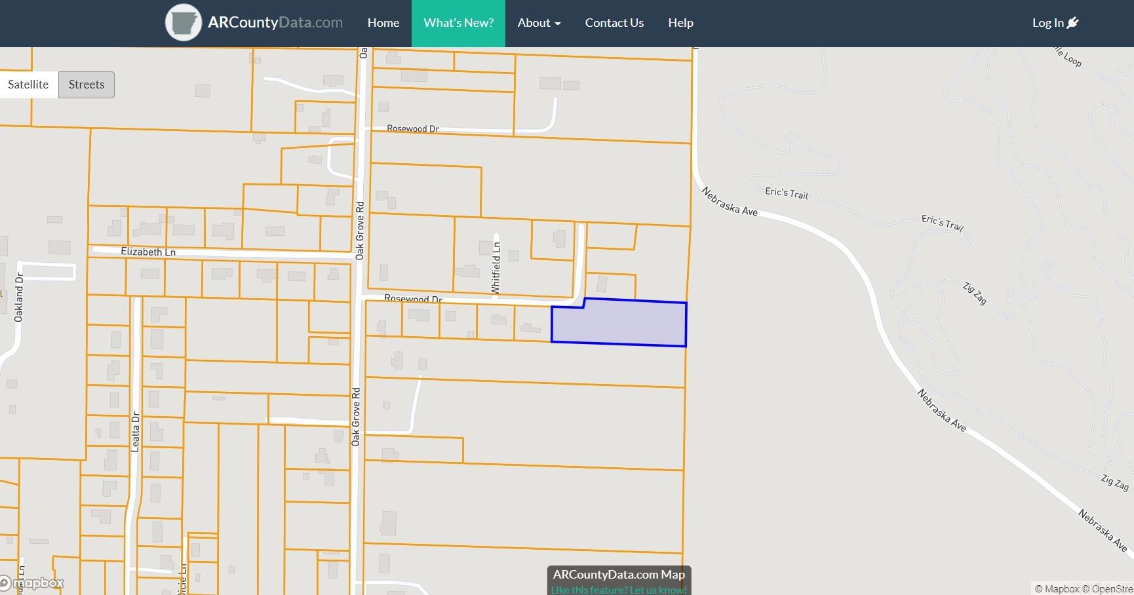
Task: Select the blue highlighted parcel near Rosewood Dr
Action: pyautogui.click(x=618, y=323)
